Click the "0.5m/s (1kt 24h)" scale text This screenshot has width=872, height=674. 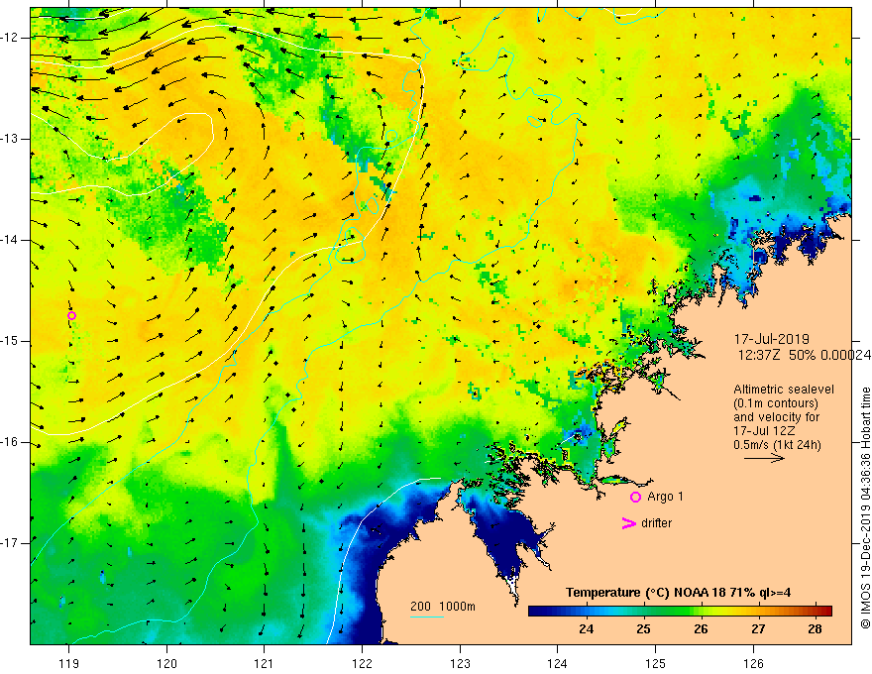pos(777,445)
